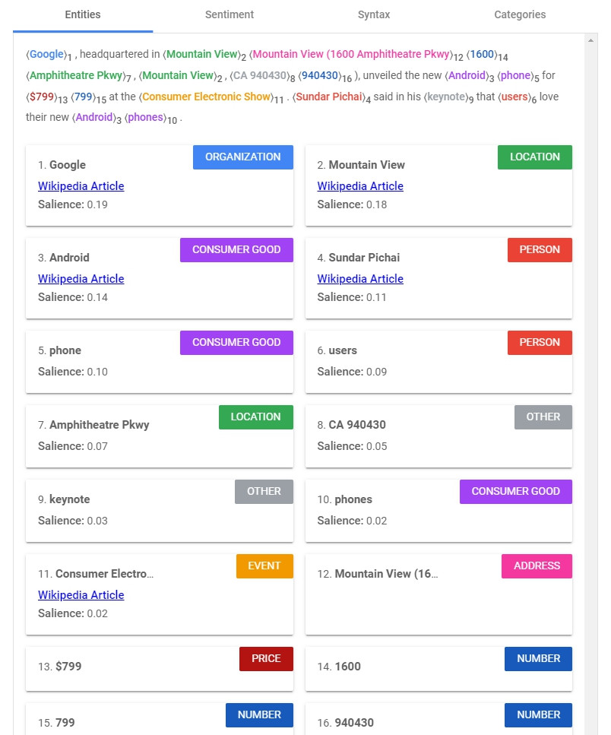611x735 pixels.
Task: Click NUMBER badge on 940430 card
Action: pos(538,714)
